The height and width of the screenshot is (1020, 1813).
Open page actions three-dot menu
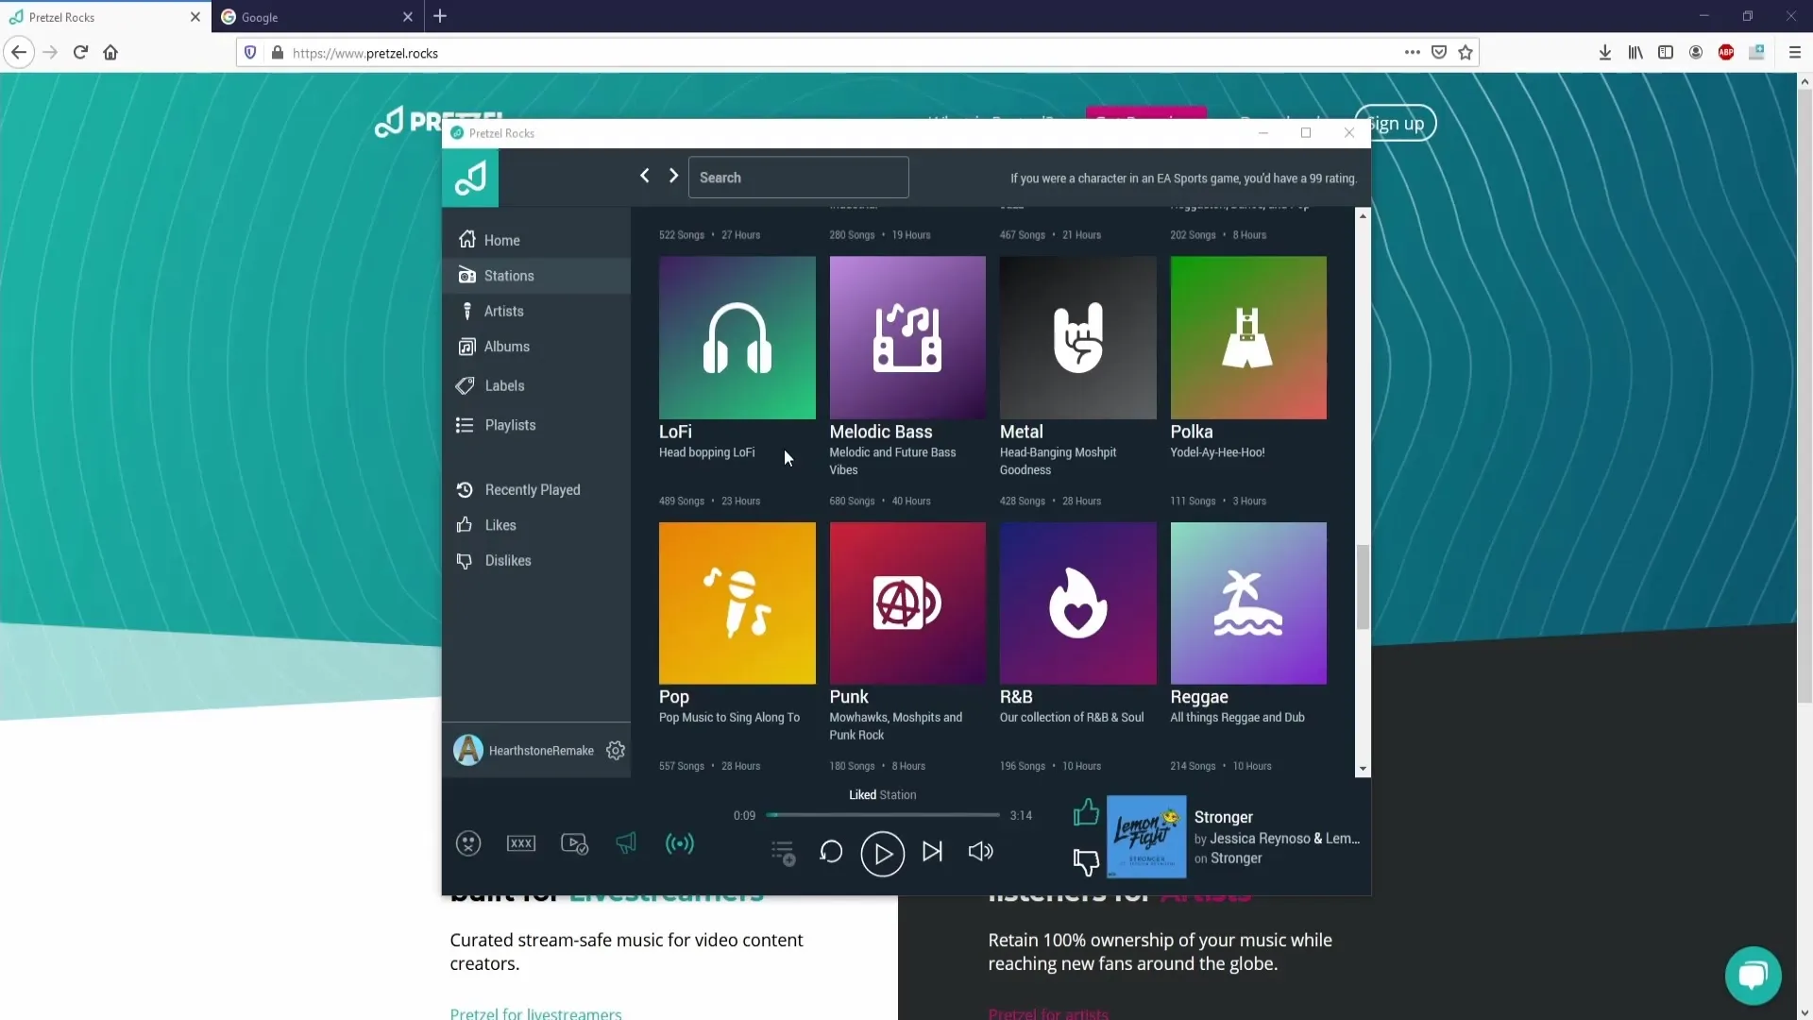(x=1412, y=53)
